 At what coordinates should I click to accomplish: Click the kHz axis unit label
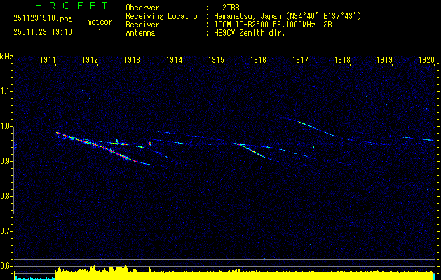(6, 56)
